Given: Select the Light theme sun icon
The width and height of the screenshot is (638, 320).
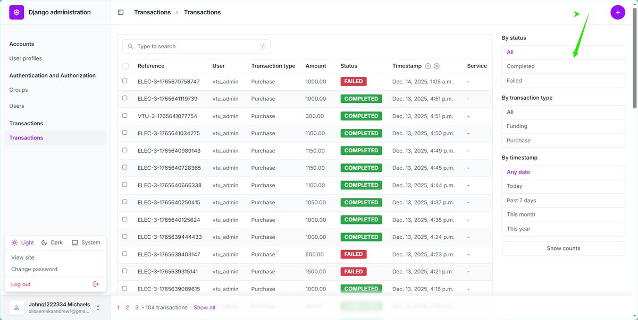Looking at the screenshot, I should (15, 242).
